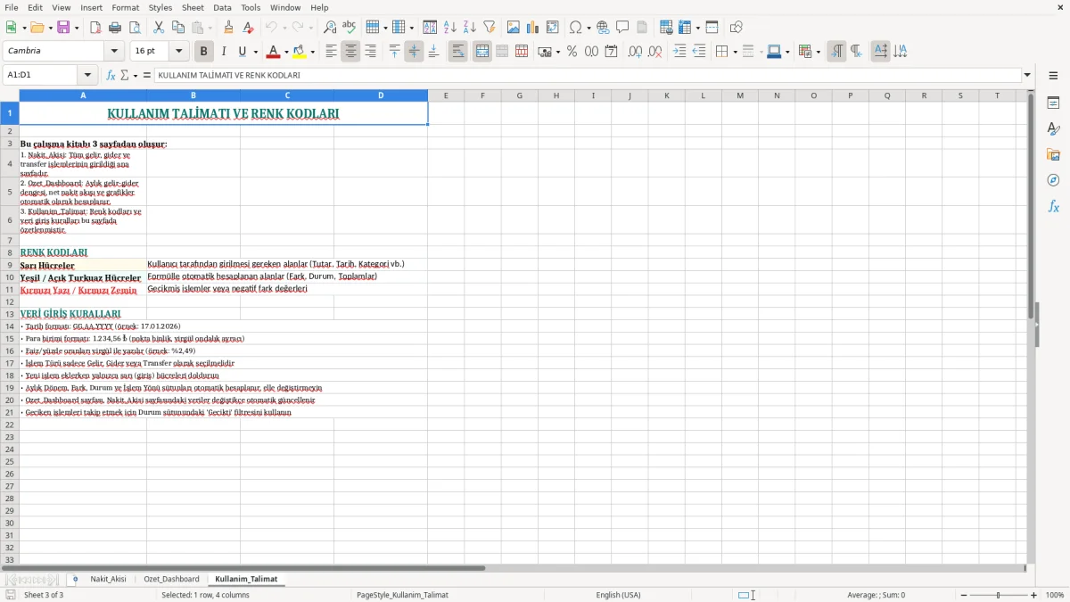Toggle Center Horizontally alignment
Screen dimensions: 1070x602
tap(350, 52)
